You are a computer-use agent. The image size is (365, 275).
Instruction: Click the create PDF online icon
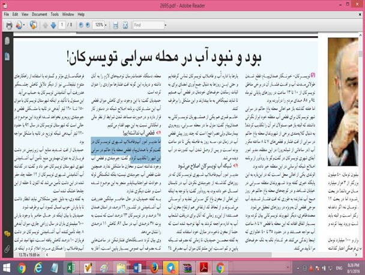coord(19,25)
